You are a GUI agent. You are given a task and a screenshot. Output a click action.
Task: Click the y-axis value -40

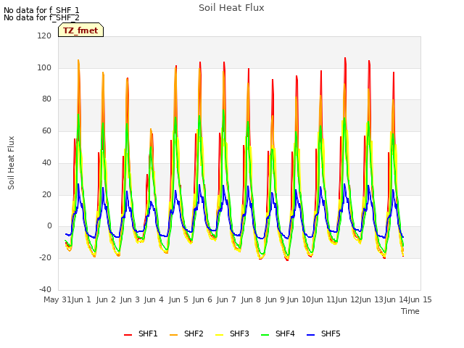click(45, 289)
